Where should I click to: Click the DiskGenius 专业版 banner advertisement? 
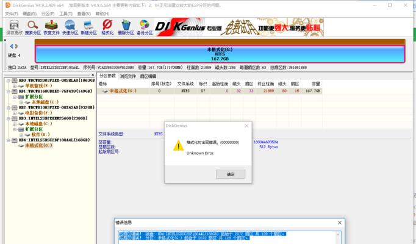tap(239, 27)
